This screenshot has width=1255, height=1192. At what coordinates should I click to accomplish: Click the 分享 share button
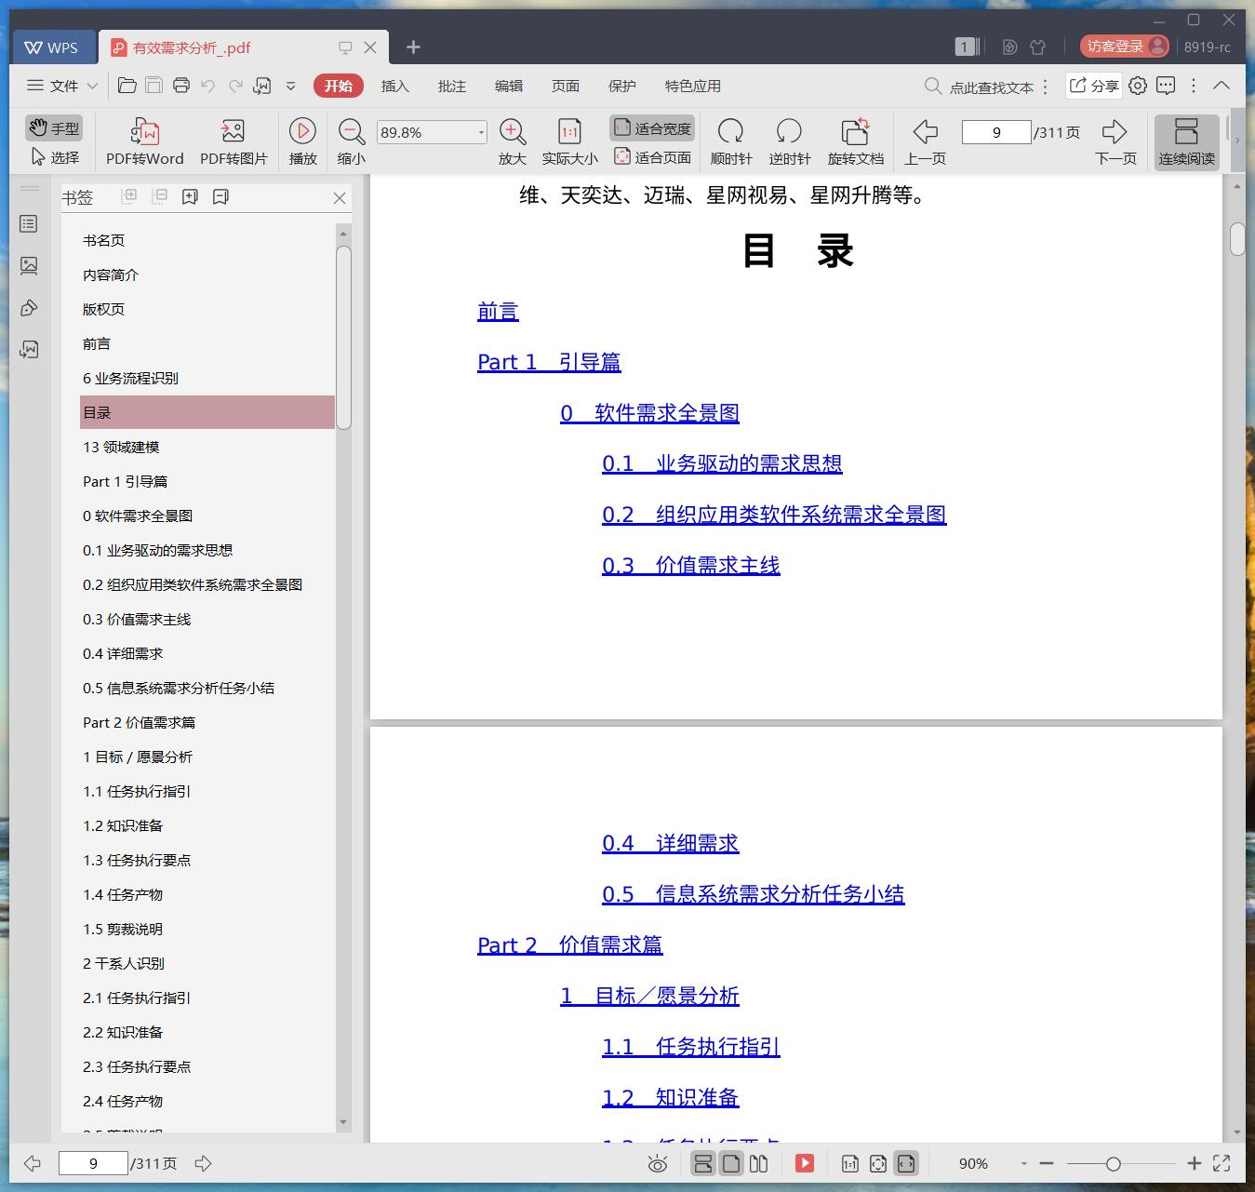(x=1093, y=86)
